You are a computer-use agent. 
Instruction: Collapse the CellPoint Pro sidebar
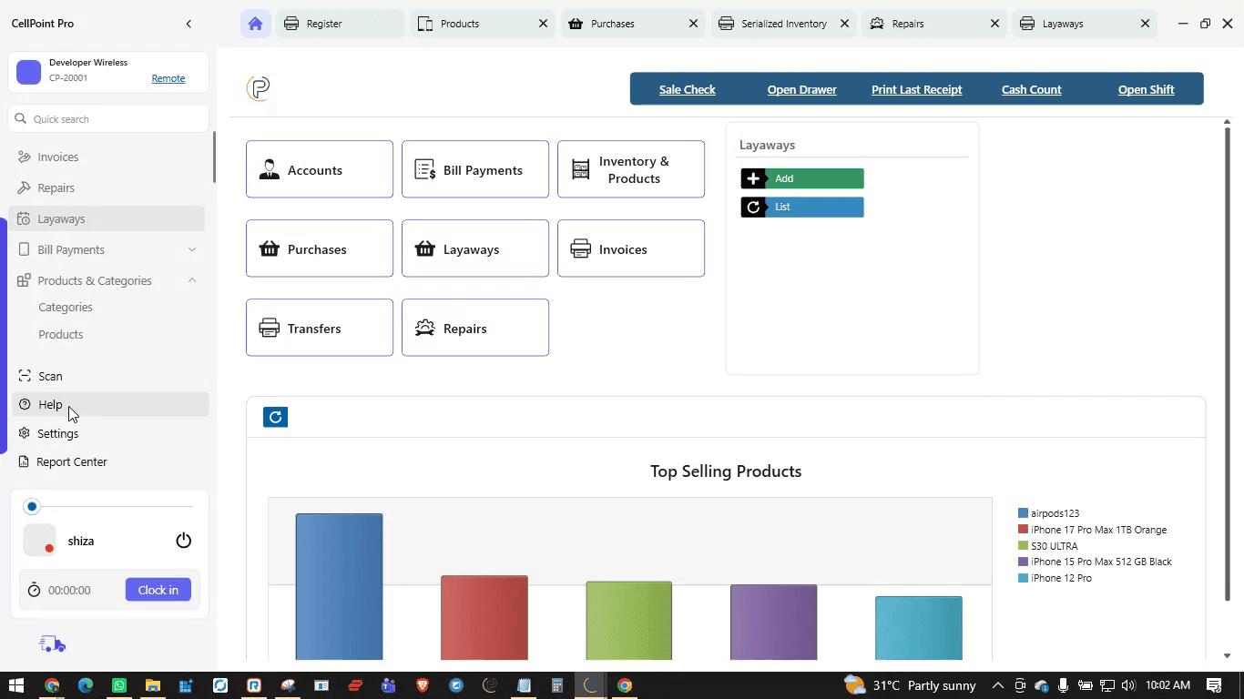189,24
